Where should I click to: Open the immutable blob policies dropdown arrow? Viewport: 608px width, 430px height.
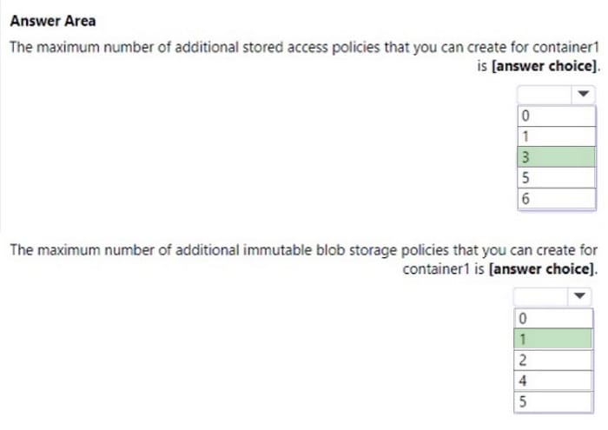coord(579,296)
